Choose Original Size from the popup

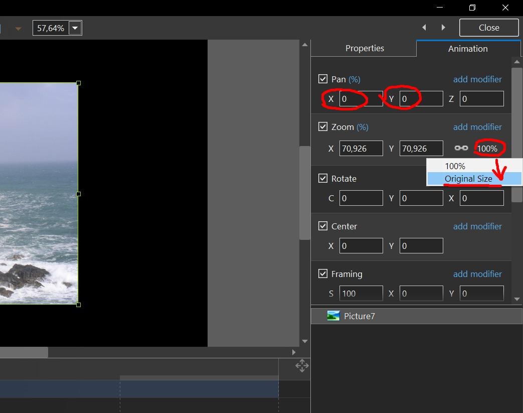[468, 179]
